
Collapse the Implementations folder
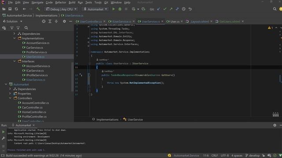(x=15, y=38)
